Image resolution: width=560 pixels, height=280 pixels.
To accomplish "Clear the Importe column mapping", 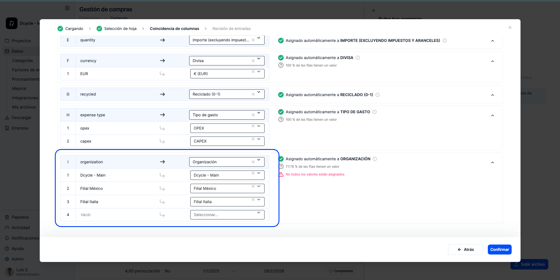I will click(253, 40).
